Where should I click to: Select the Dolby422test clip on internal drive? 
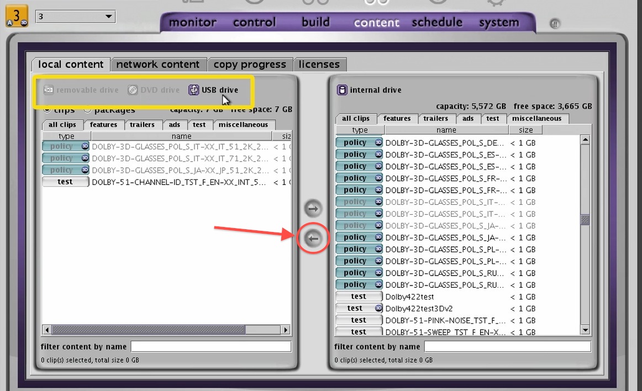(x=409, y=297)
